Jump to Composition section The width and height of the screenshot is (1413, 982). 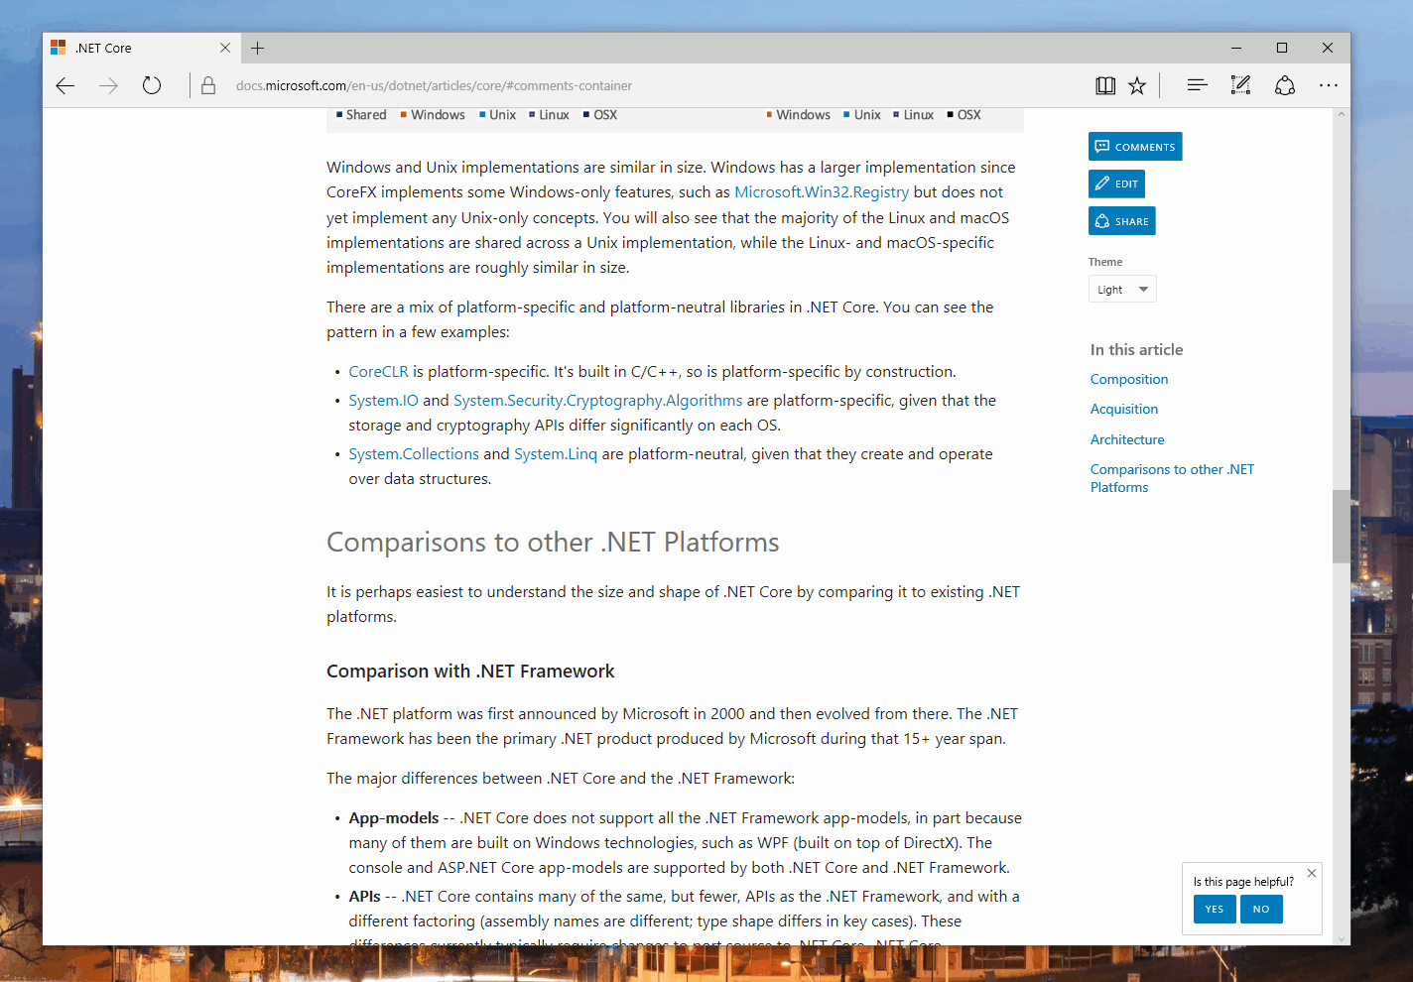point(1129,379)
